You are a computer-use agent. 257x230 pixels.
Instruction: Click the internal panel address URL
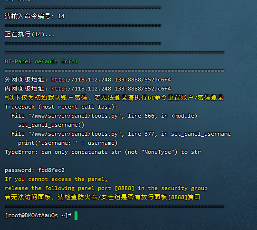coord(111,89)
